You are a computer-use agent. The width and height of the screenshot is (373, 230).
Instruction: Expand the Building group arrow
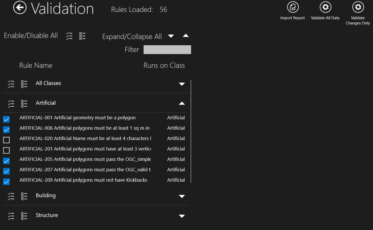[182, 196]
